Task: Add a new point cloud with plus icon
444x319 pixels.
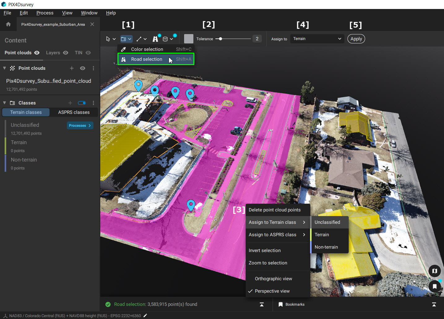Action: [71, 68]
